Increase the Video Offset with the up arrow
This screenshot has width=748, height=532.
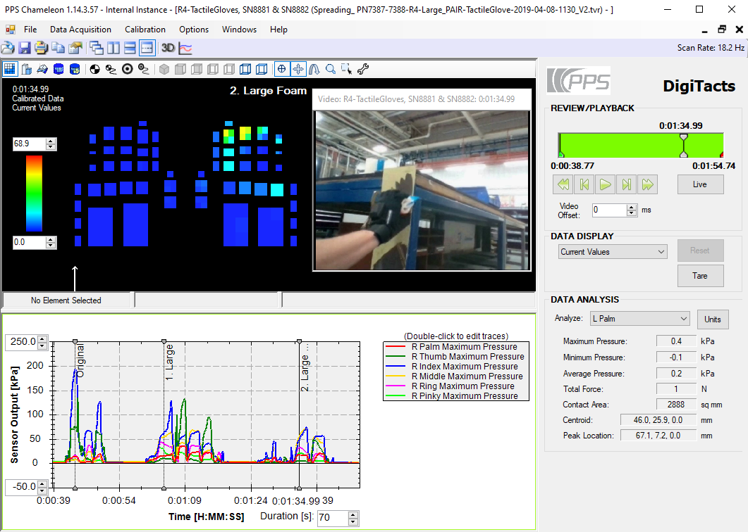coord(632,207)
